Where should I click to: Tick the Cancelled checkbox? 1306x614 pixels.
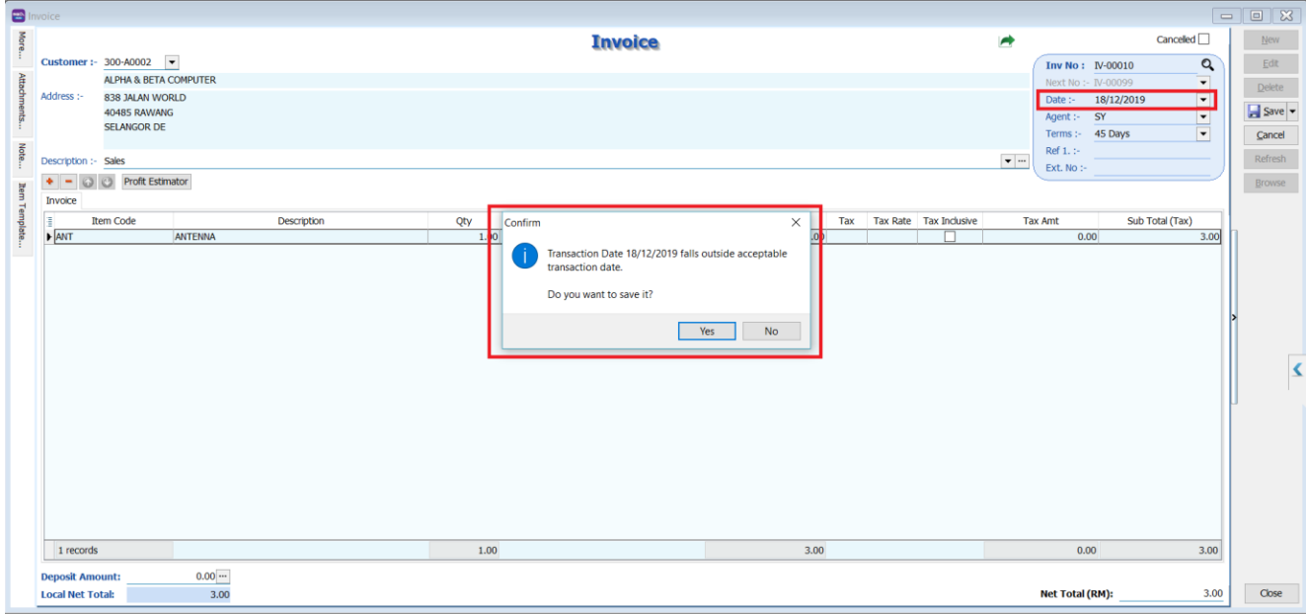(x=1203, y=39)
